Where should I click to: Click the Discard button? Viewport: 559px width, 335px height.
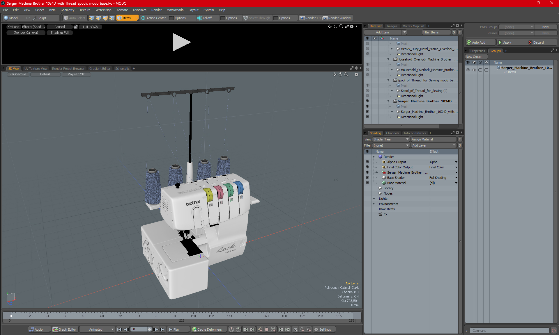(x=542, y=42)
